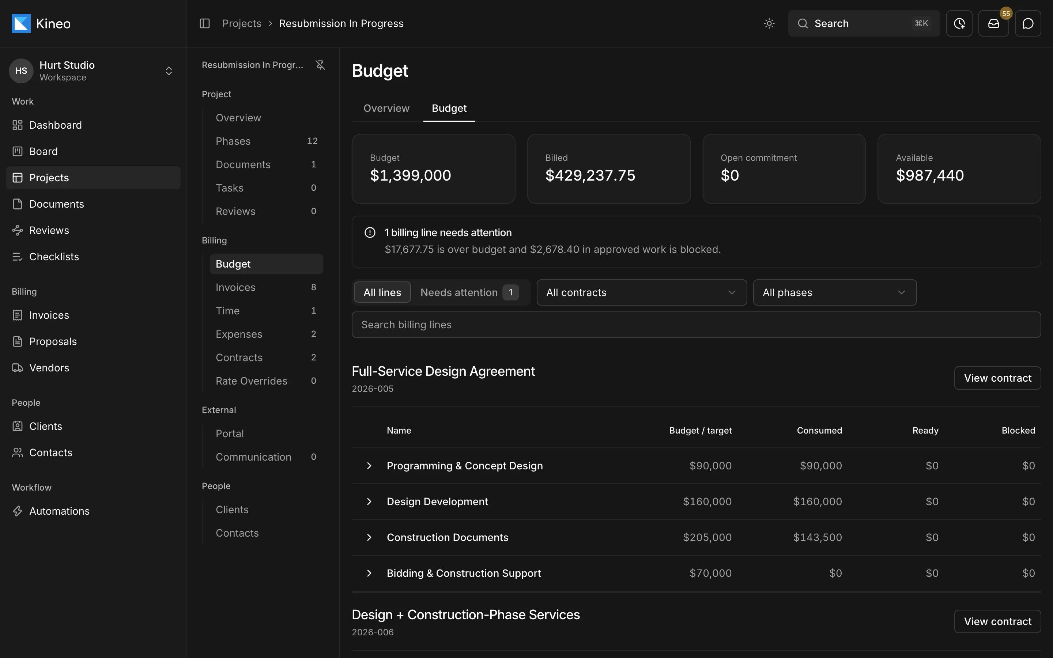1053x658 pixels.
Task: Open the All phases dropdown
Action: click(x=835, y=292)
